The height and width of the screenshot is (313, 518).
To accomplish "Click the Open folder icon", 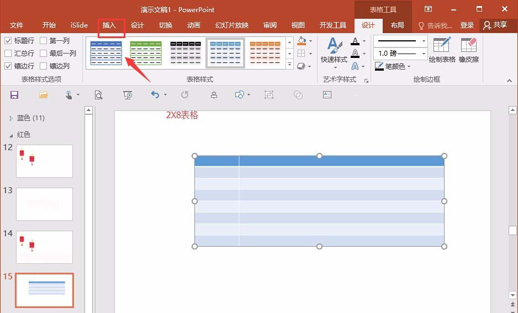I will coord(43,95).
